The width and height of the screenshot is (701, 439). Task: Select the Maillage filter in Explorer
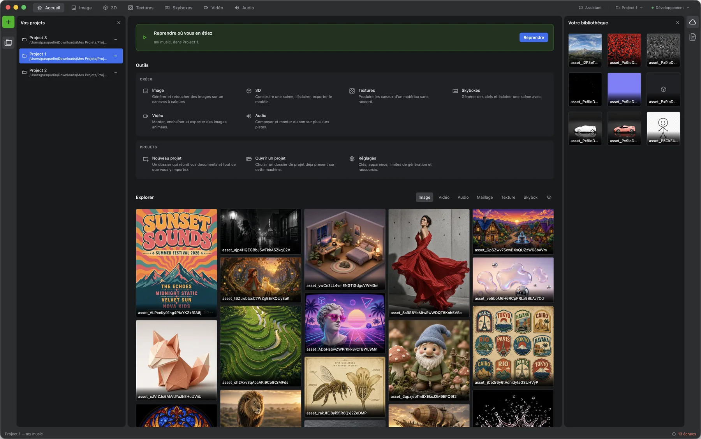pyautogui.click(x=485, y=197)
